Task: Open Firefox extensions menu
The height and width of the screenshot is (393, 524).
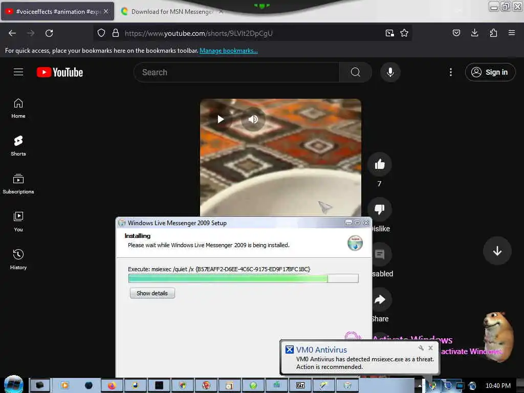Action: (493, 33)
